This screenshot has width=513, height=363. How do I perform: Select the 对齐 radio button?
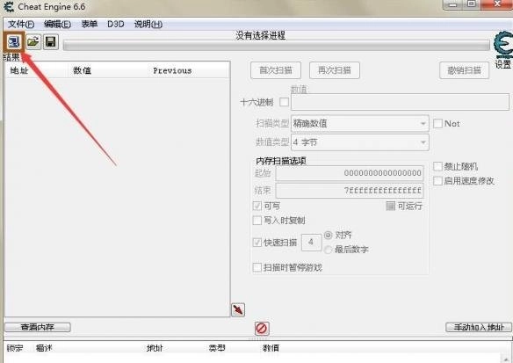328,235
